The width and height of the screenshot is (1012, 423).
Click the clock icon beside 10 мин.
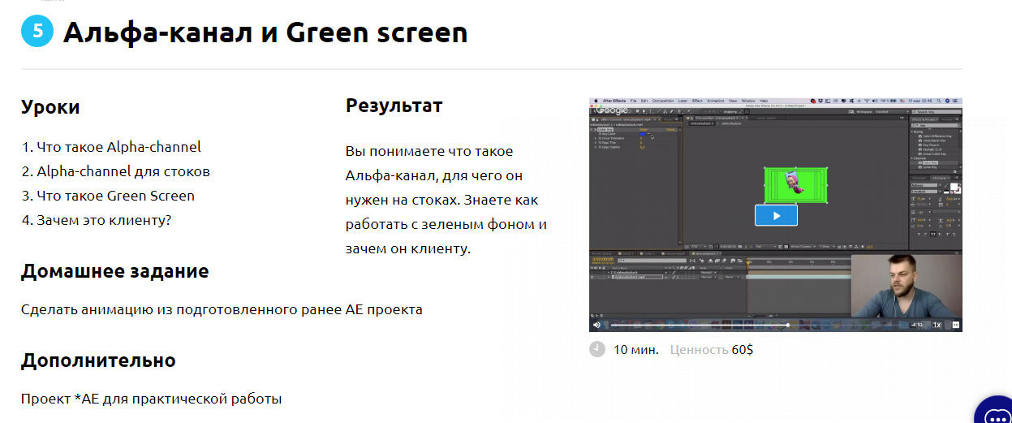[x=596, y=349]
